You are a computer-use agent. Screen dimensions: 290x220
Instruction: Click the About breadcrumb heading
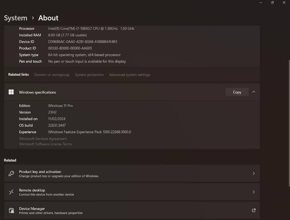pos(48,18)
